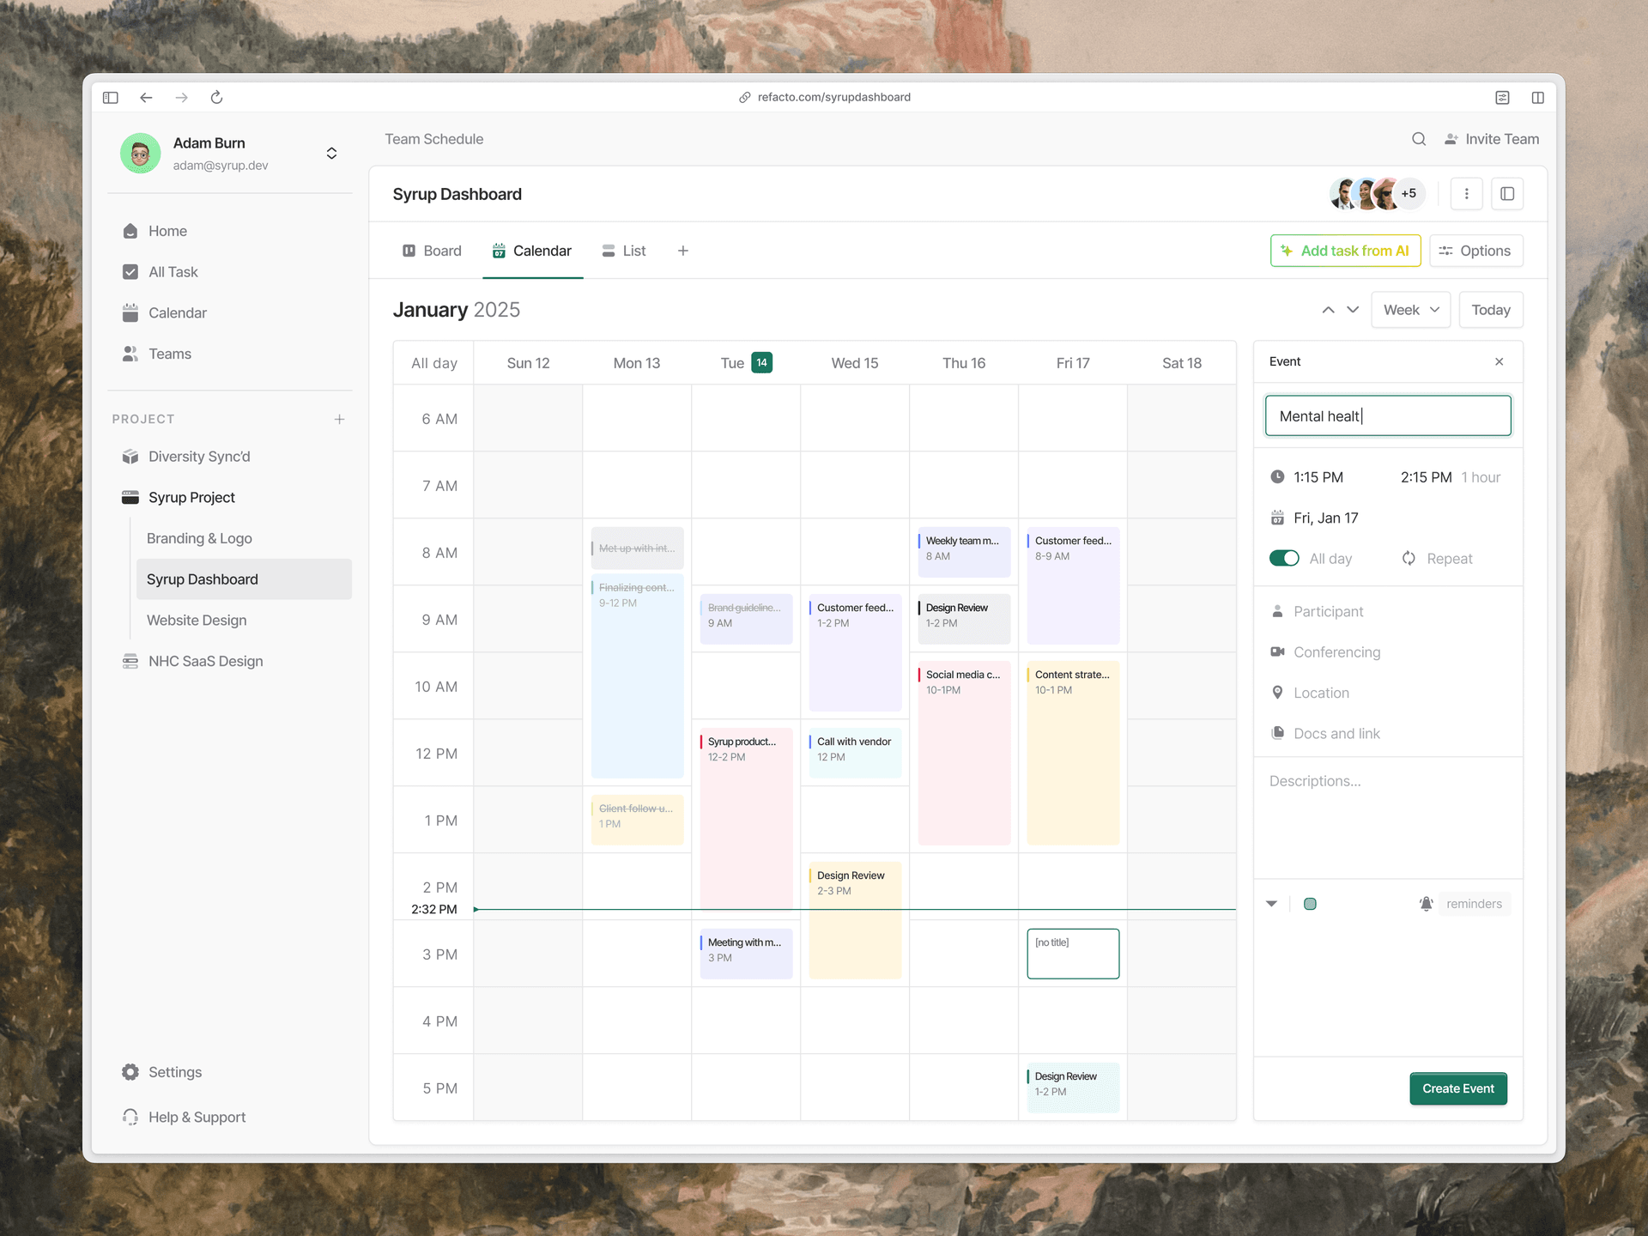Toggle the side panel layout icon
Screen dimensions: 1648x1236
tap(1507, 194)
